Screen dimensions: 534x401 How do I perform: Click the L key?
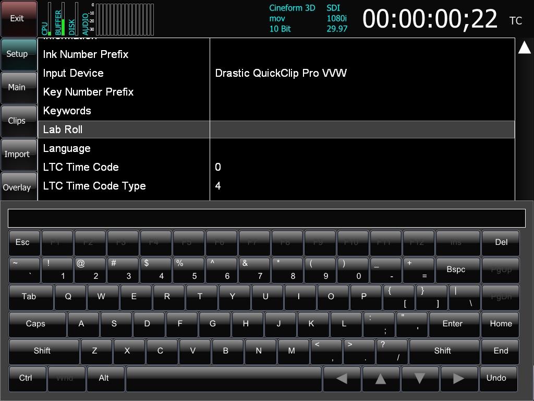click(x=346, y=324)
